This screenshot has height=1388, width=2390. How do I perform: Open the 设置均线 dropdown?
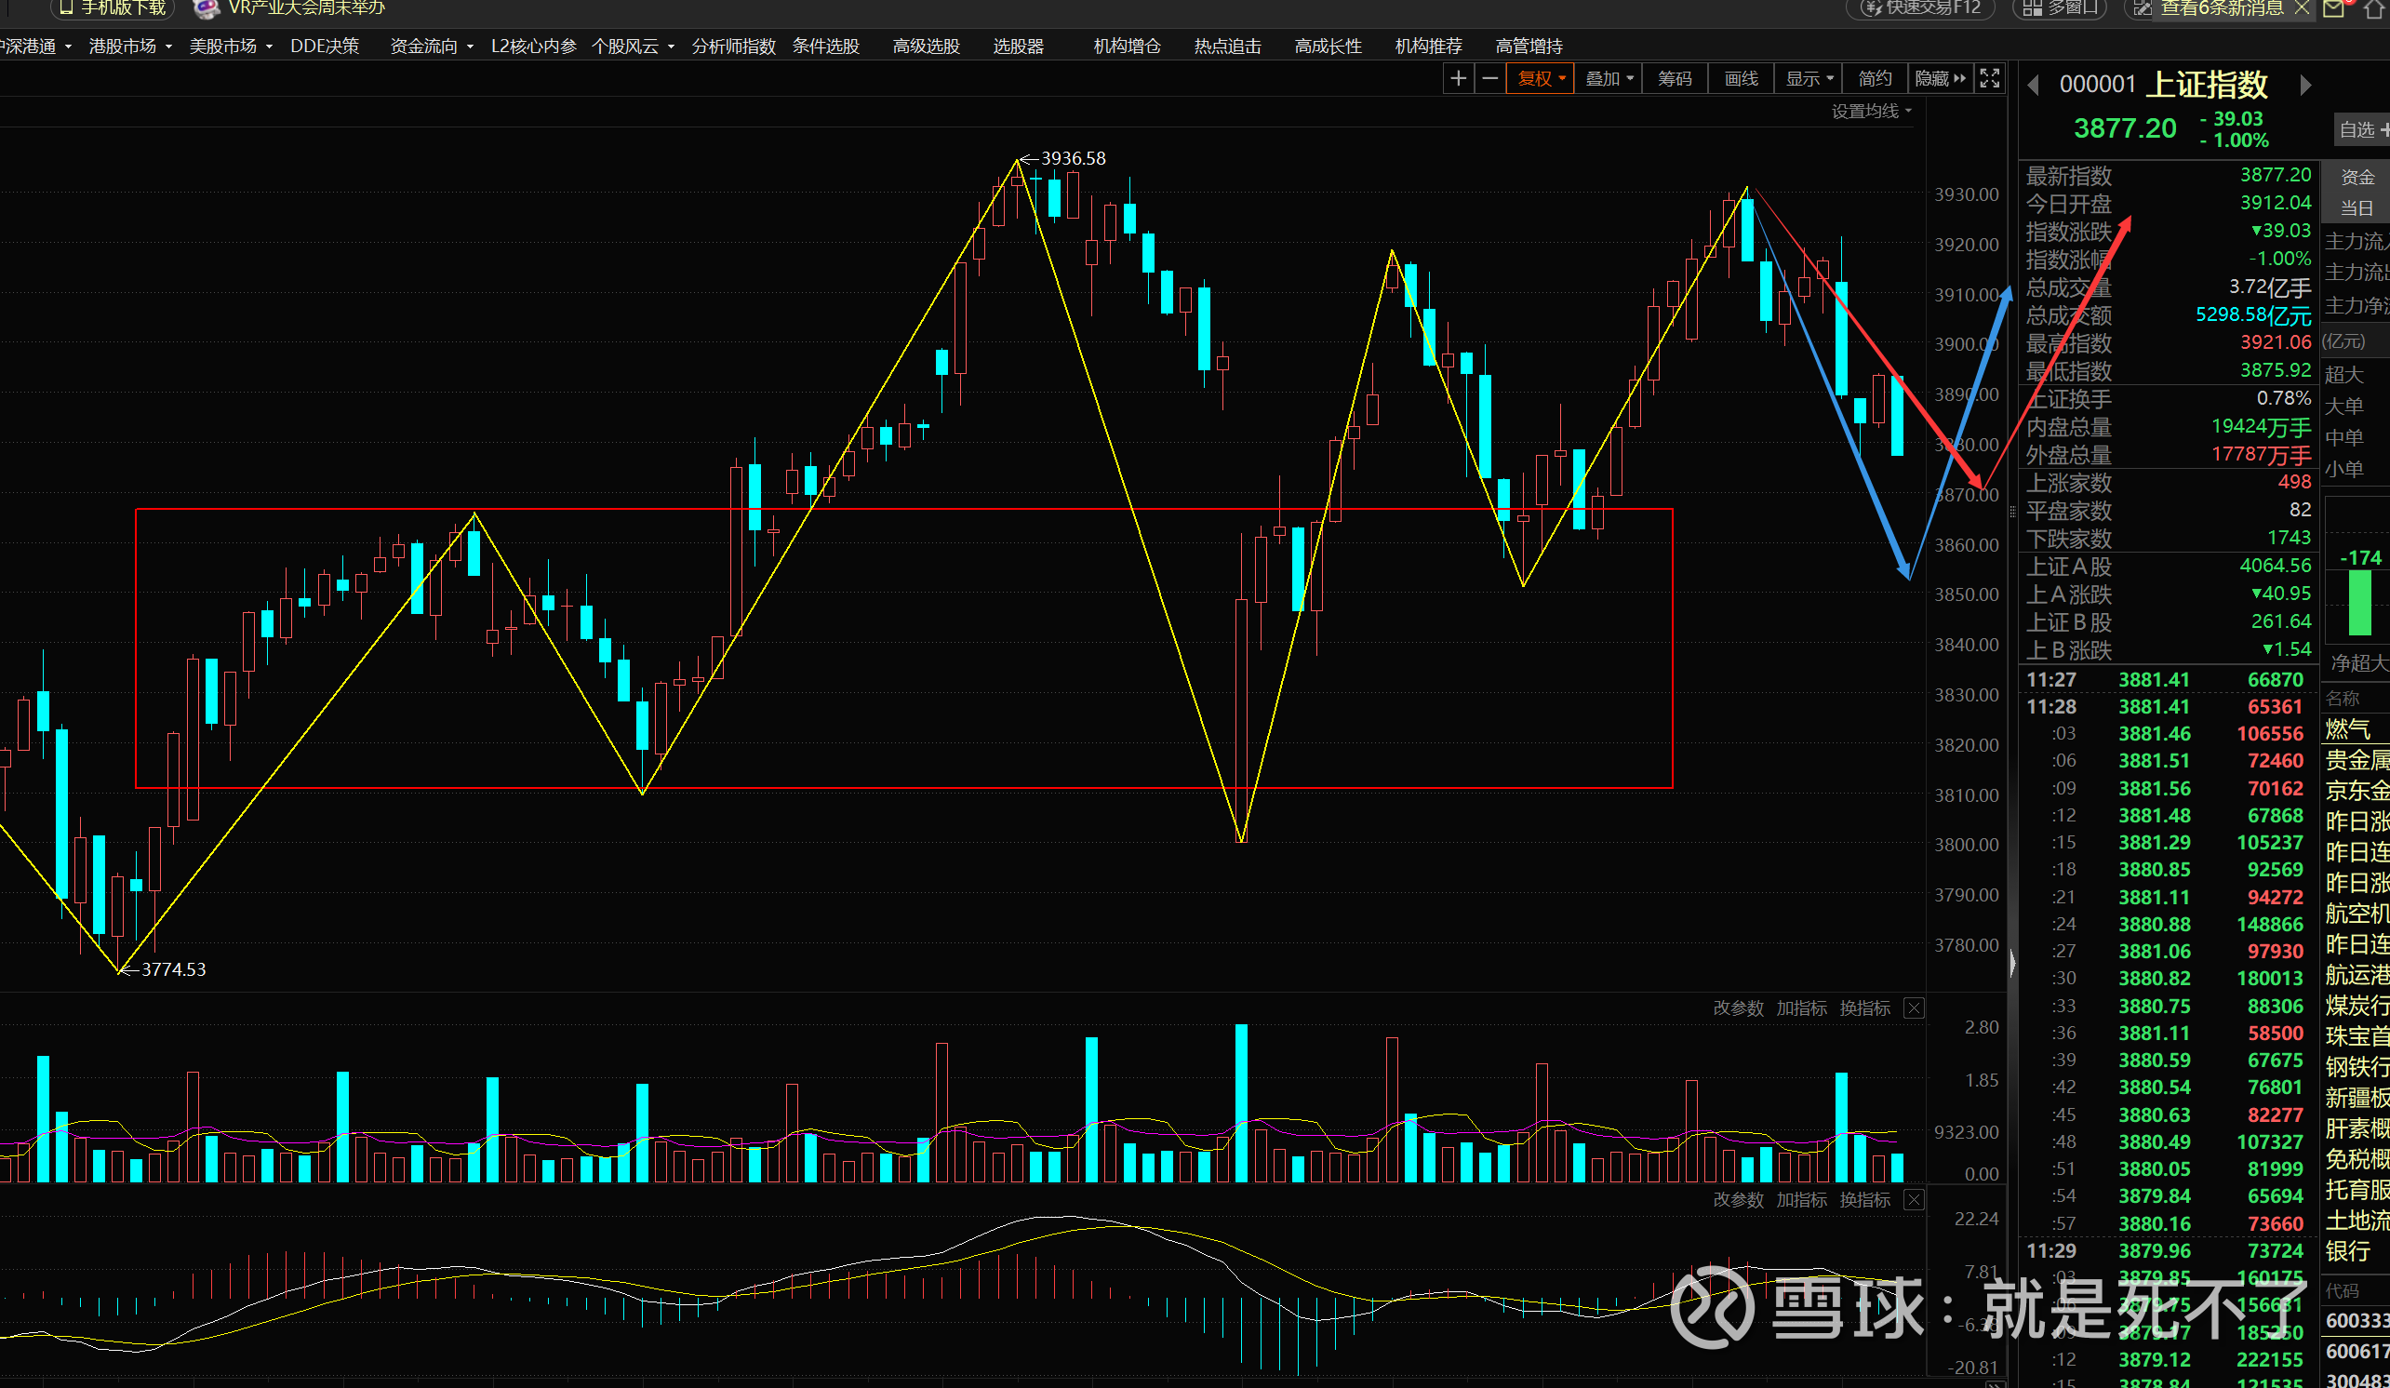click(1870, 112)
